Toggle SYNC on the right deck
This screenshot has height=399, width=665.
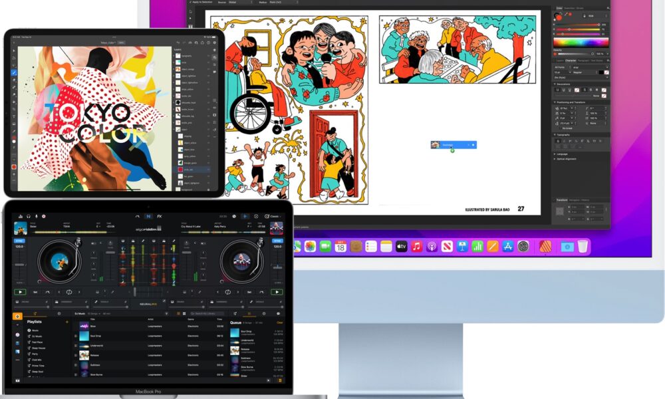277,241
